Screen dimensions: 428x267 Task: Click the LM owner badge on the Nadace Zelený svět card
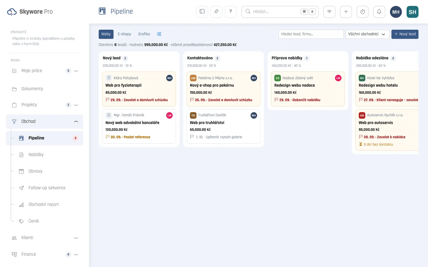[x=338, y=78]
